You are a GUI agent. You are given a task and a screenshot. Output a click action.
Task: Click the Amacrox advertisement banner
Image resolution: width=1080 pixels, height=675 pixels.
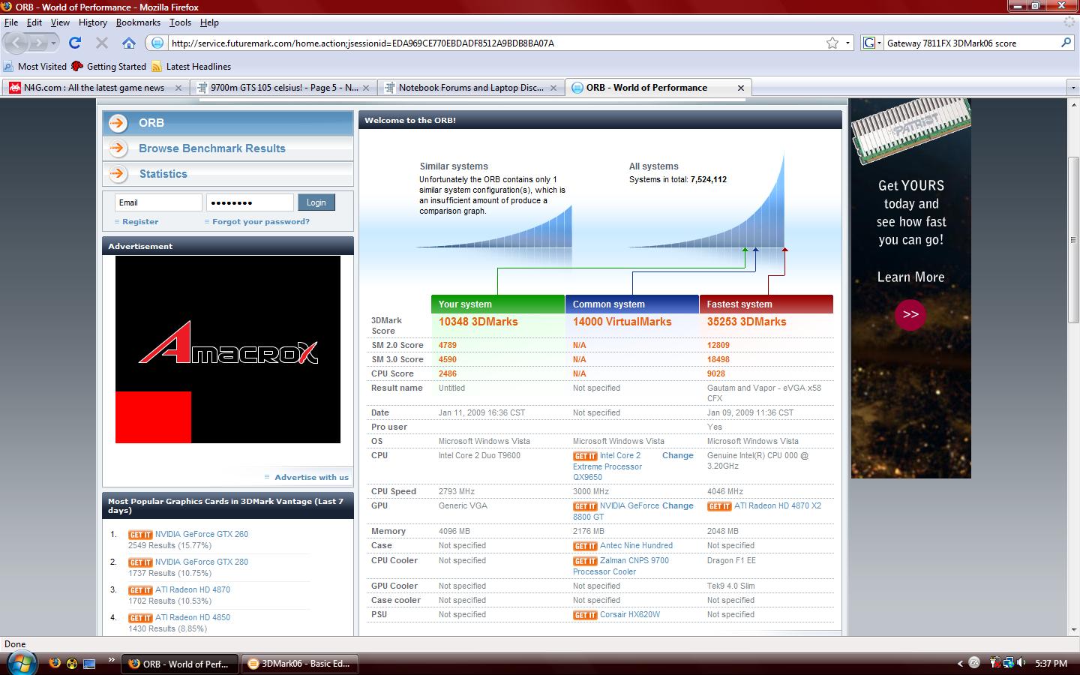[x=228, y=349]
